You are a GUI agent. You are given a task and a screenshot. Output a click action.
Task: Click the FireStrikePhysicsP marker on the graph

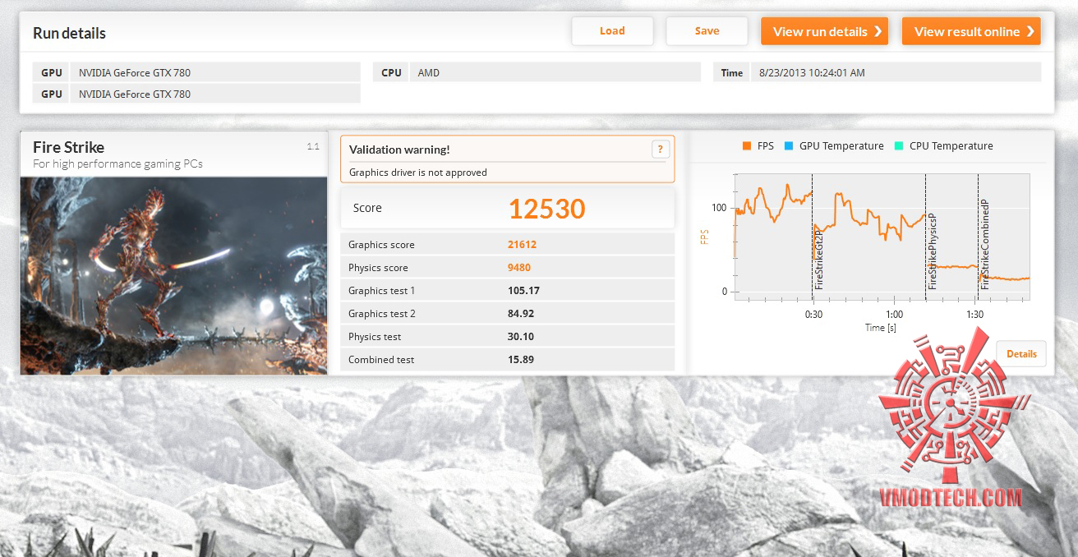point(932,251)
